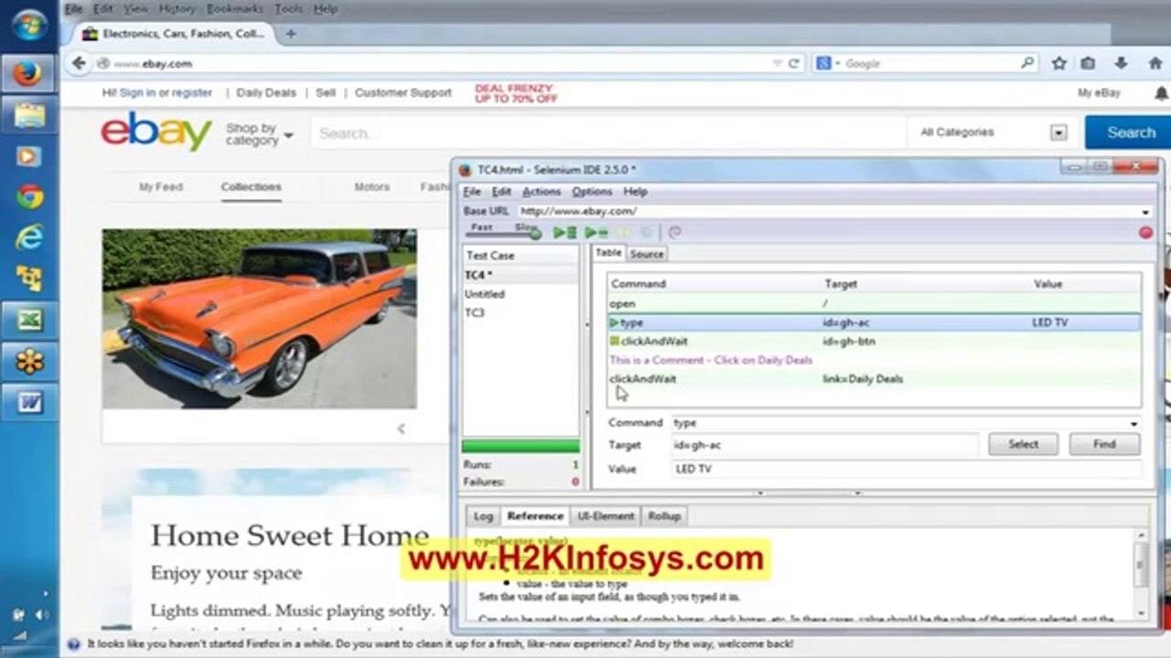Viewport: 1171px width, 658px height.
Task: Click the Windows Start orb
Action: pyautogui.click(x=28, y=24)
